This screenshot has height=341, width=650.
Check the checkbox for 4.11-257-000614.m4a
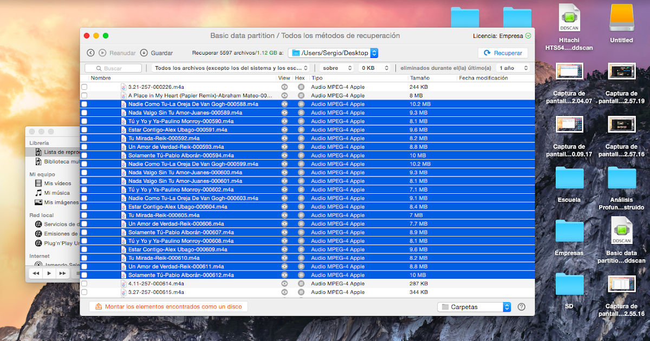coord(84,283)
